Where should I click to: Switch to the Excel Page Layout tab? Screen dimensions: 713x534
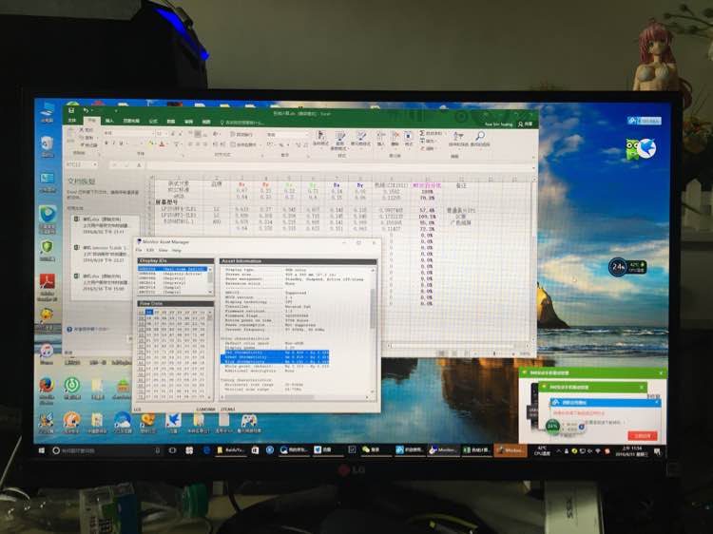[x=131, y=121]
